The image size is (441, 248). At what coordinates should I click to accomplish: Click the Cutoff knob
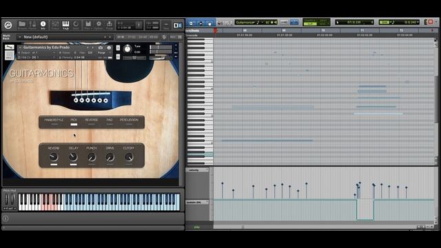(129, 157)
